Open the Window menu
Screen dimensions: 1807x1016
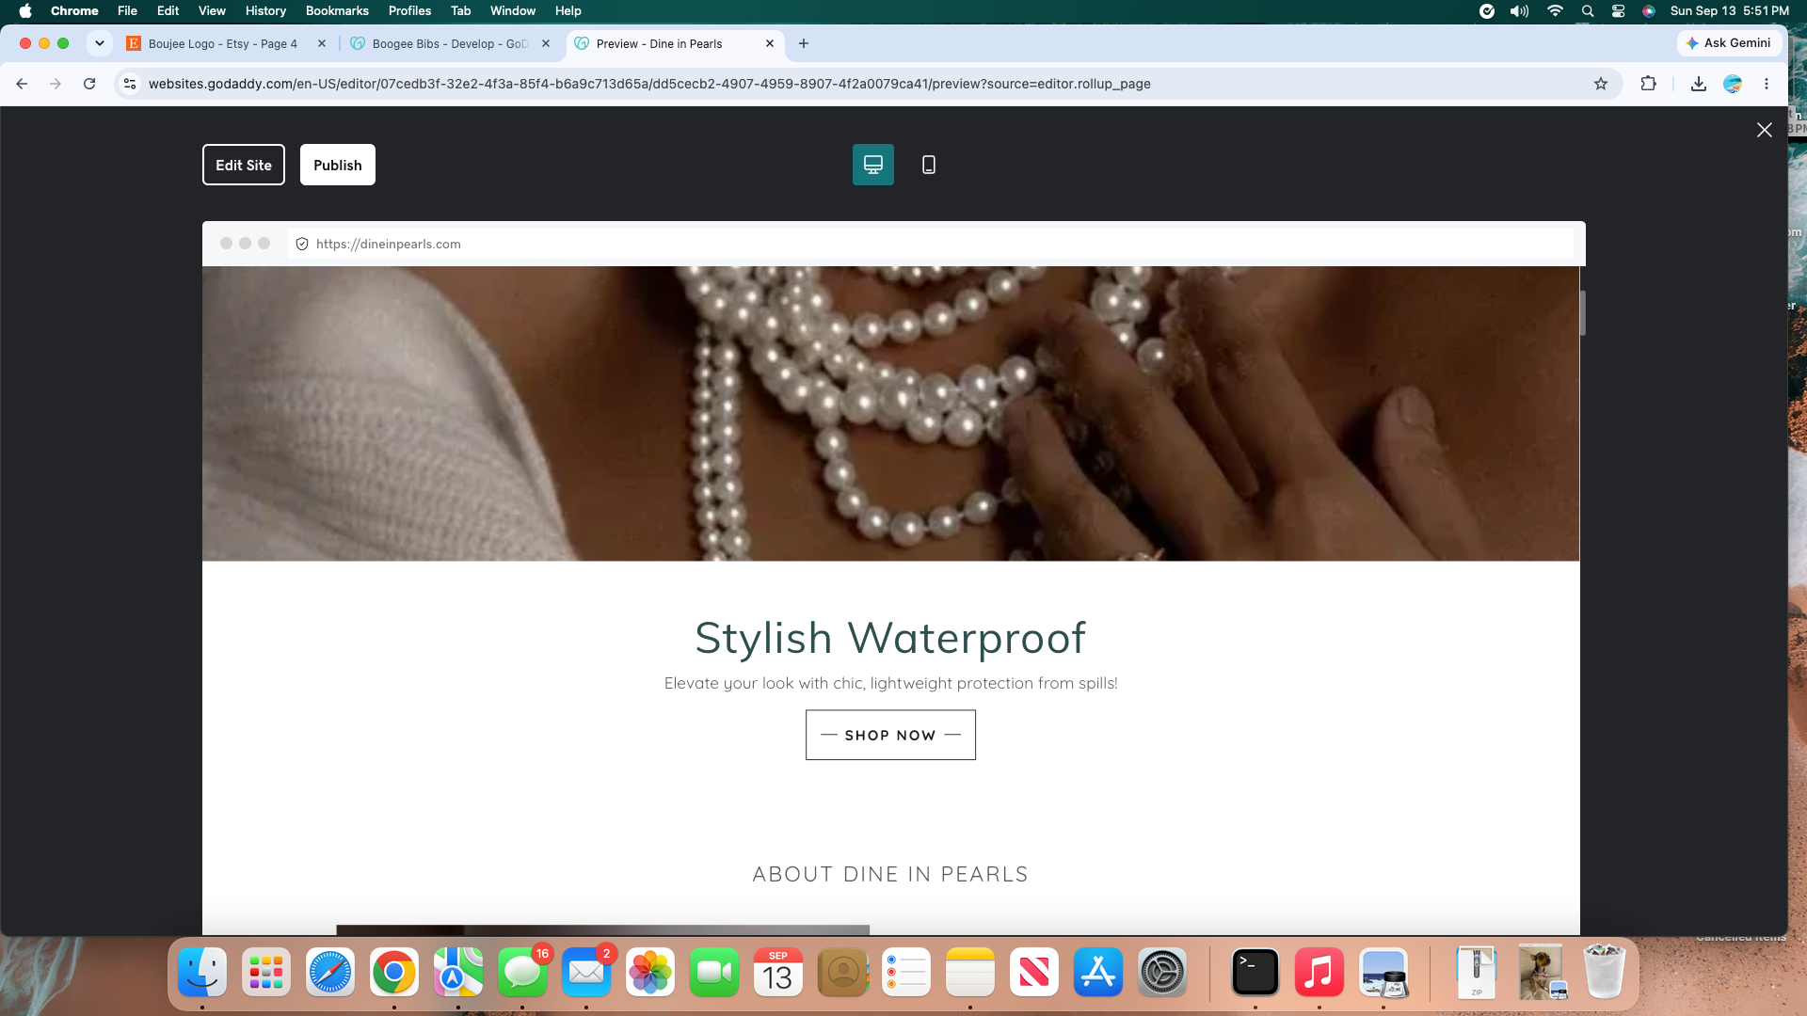(x=513, y=11)
